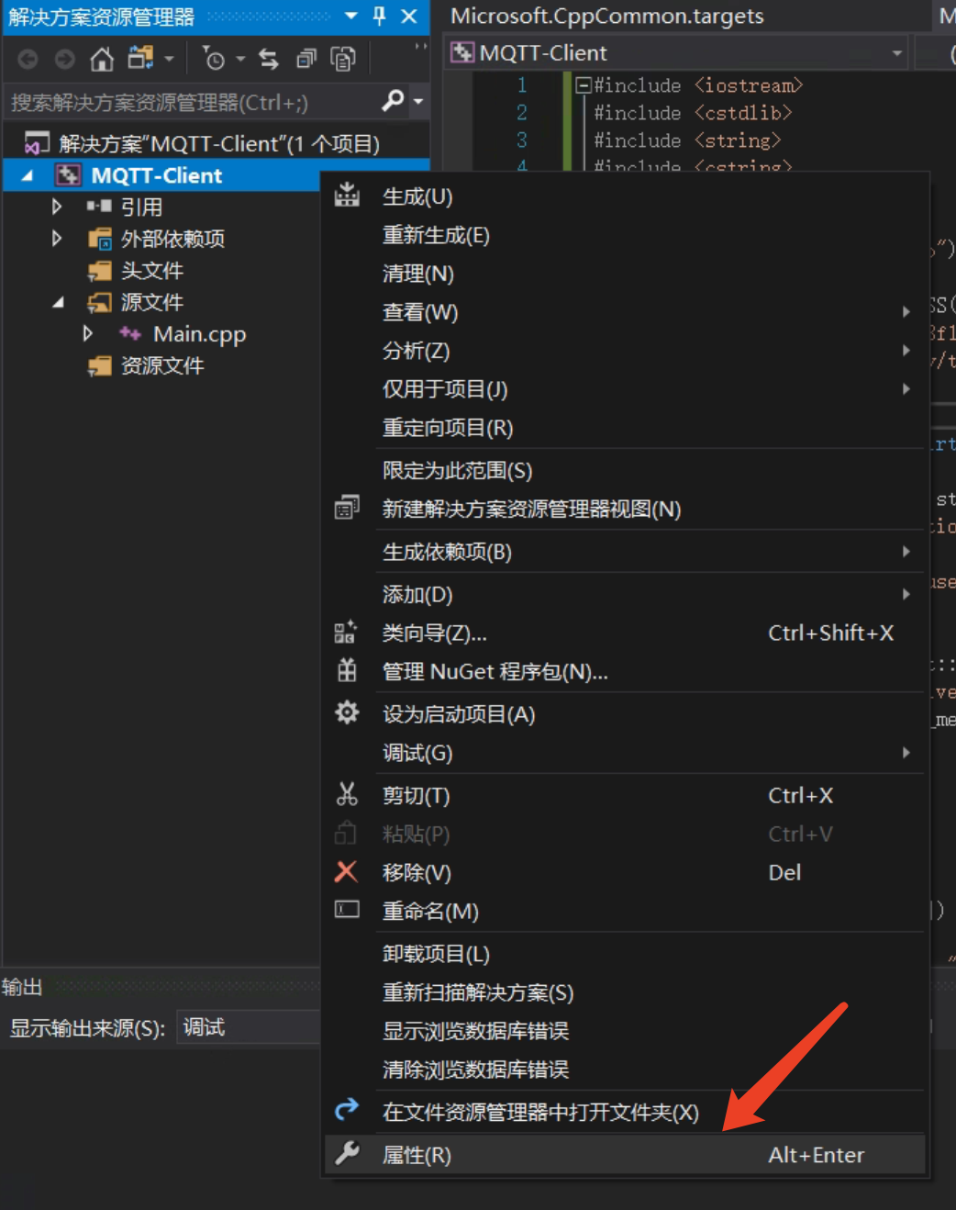Viewport: 956px width, 1210px height.
Task: Expand the 外部依赖项 node
Action: click(57, 239)
